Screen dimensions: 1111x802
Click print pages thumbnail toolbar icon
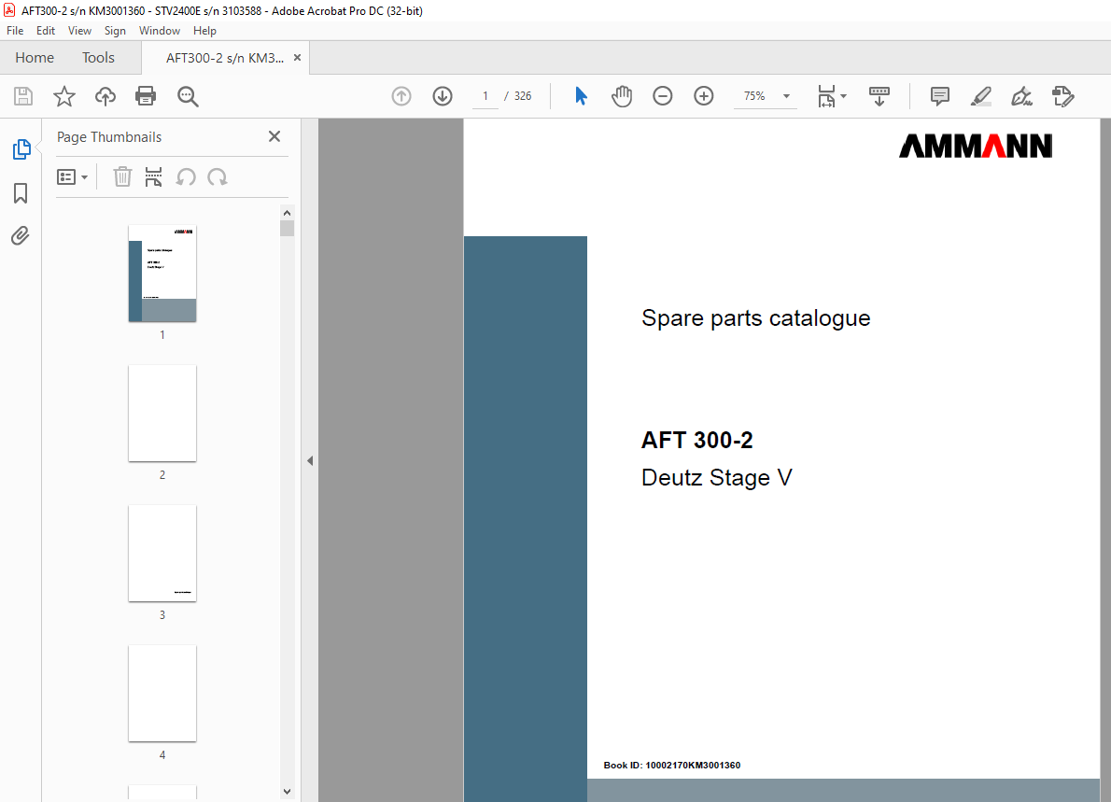153,177
